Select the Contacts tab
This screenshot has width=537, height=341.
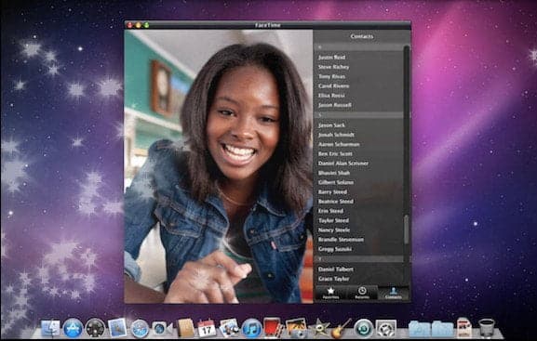394,293
